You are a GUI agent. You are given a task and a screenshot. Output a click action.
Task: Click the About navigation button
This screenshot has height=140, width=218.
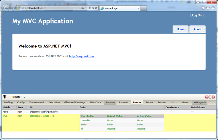tap(198, 29)
